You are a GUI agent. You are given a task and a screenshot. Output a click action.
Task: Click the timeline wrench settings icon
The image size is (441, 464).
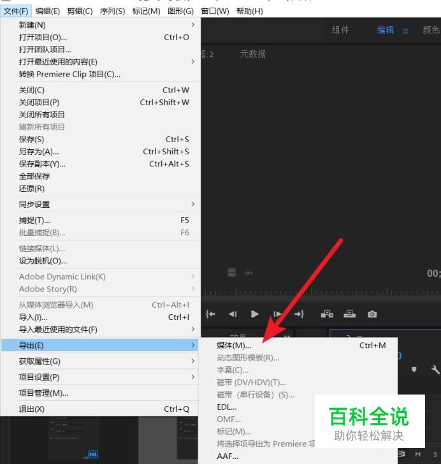[435, 369]
